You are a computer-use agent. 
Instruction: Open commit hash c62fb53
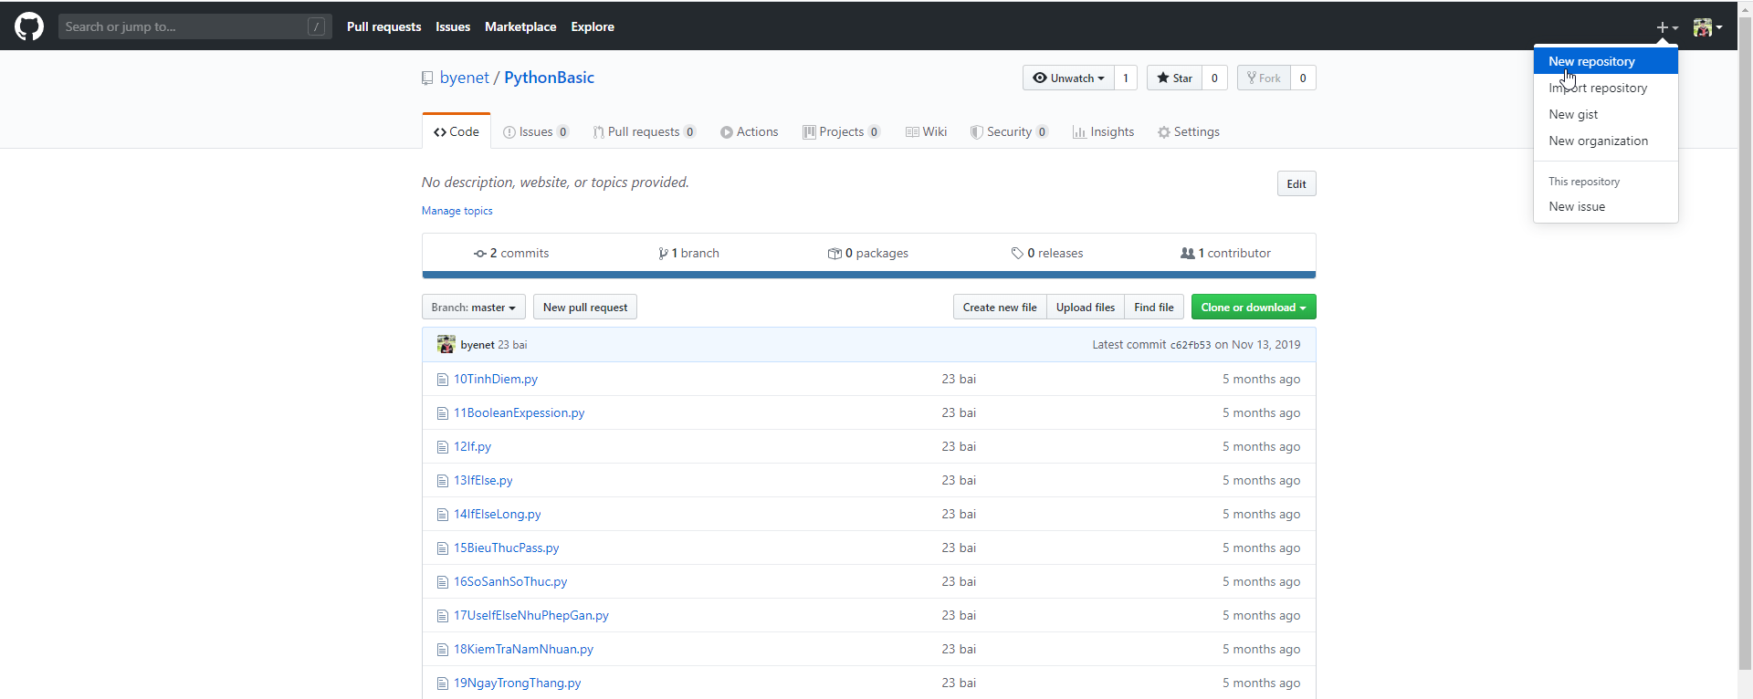coord(1191,345)
